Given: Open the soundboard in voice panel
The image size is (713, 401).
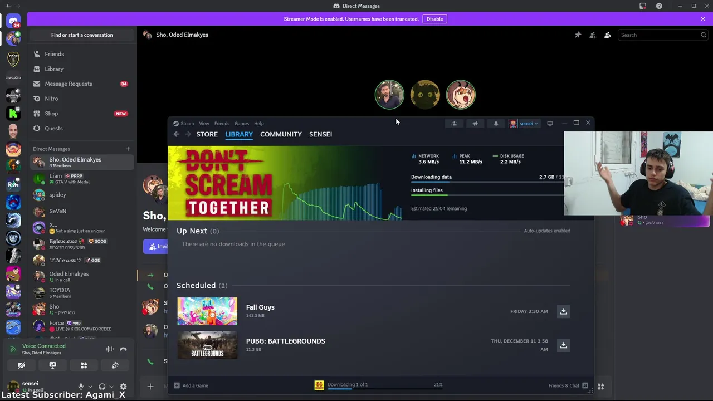Looking at the screenshot, I should (x=115, y=365).
